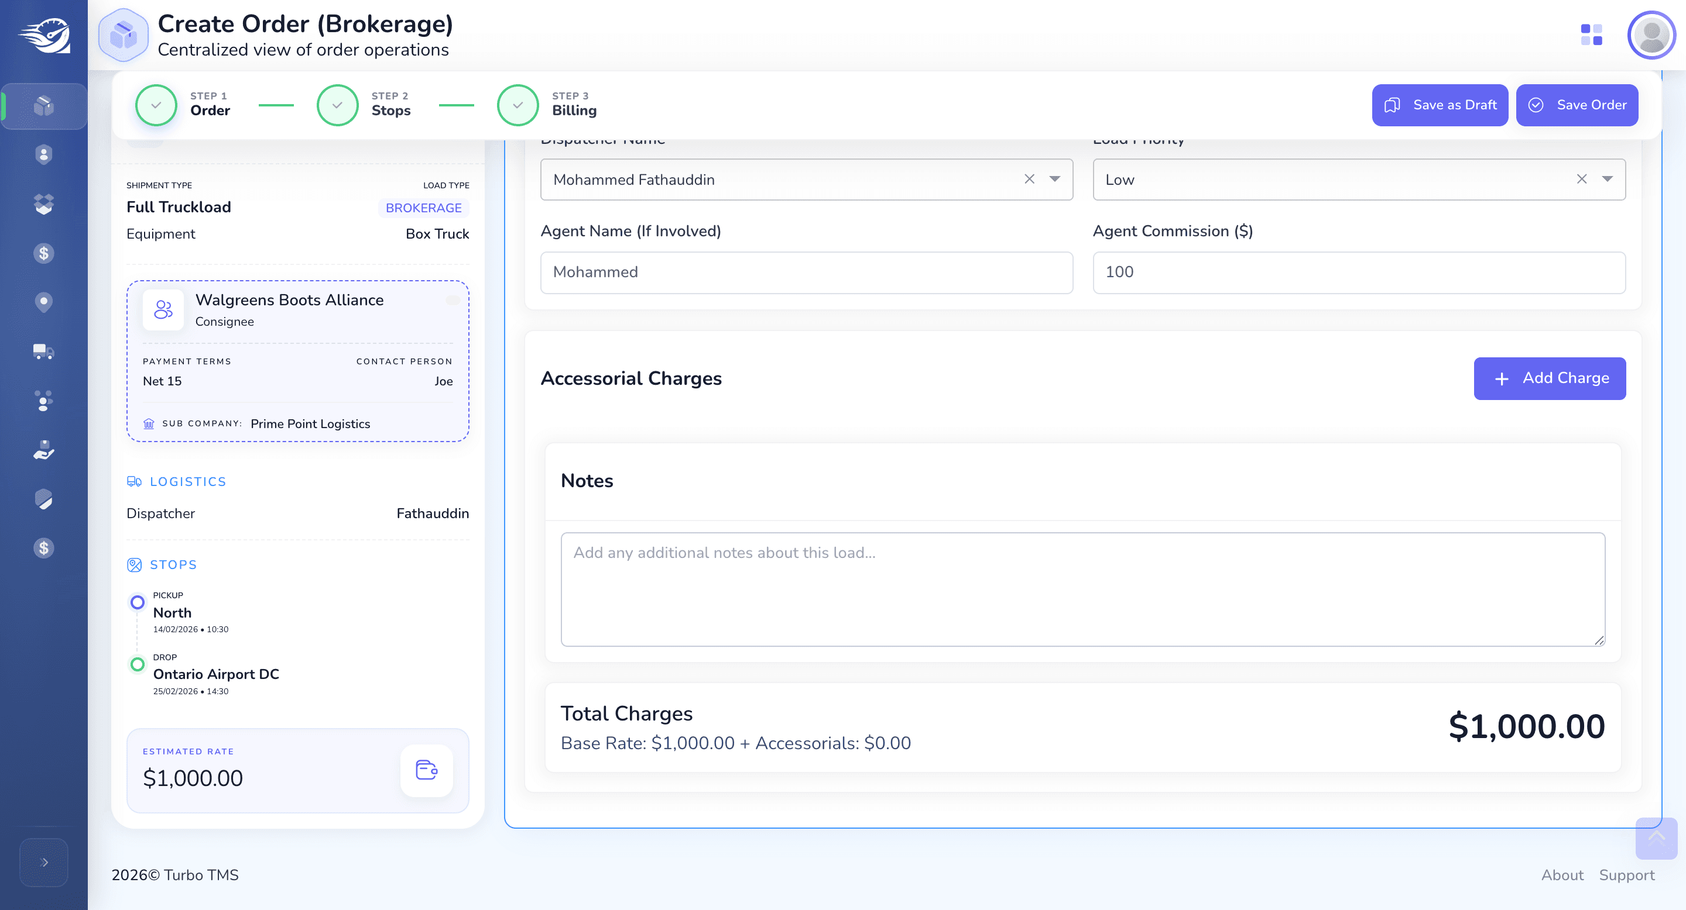Click the additional notes text area
Viewport: 1686px width, 910px height.
1082,589
